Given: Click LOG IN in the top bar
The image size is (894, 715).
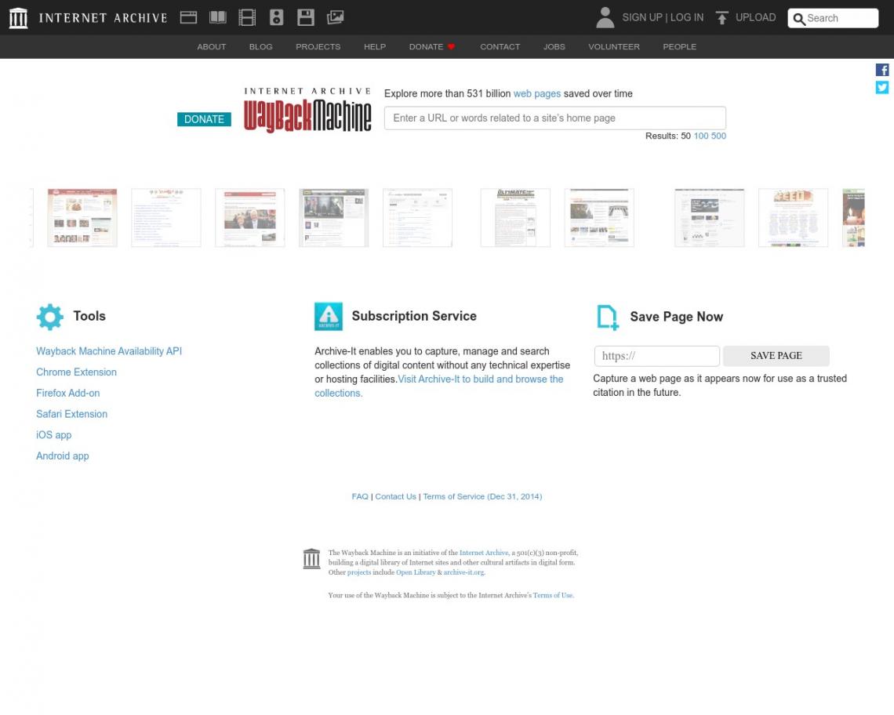Looking at the screenshot, I should tap(687, 18).
